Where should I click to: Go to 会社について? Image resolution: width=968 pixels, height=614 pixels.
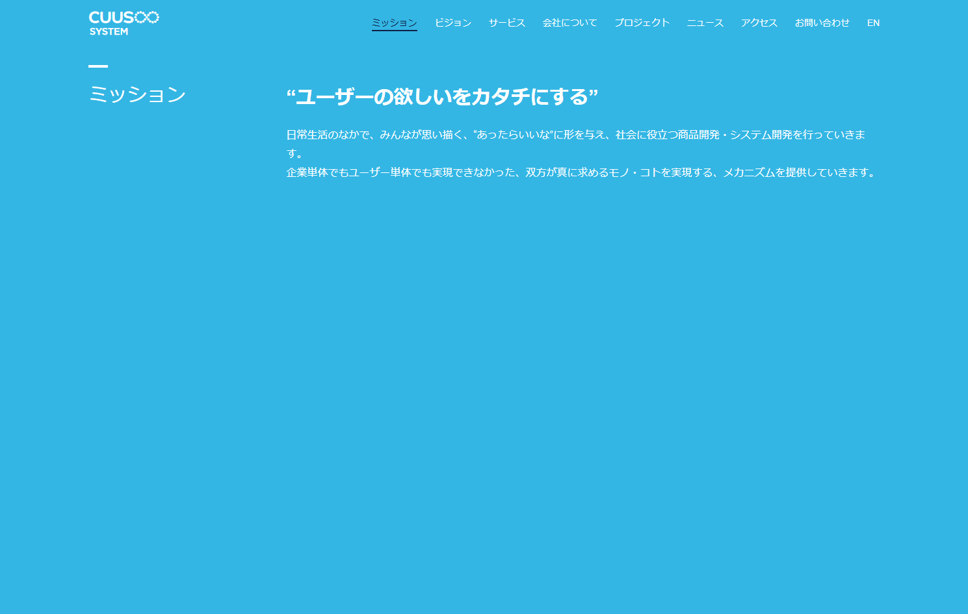569,22
